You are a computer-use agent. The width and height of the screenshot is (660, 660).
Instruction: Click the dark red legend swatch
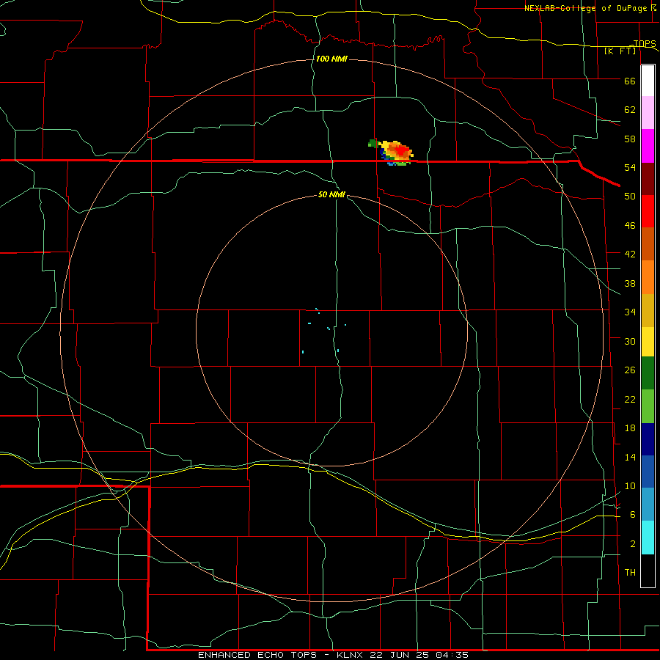648,179
